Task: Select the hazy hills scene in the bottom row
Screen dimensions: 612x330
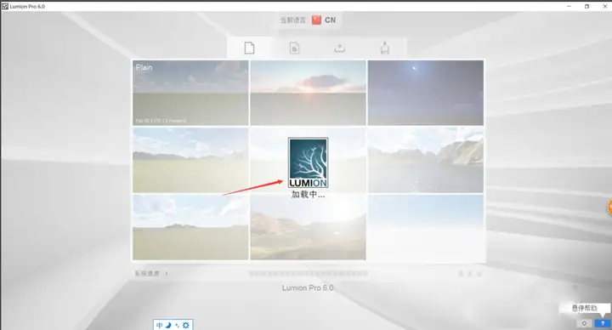Action: coord(190,227)
